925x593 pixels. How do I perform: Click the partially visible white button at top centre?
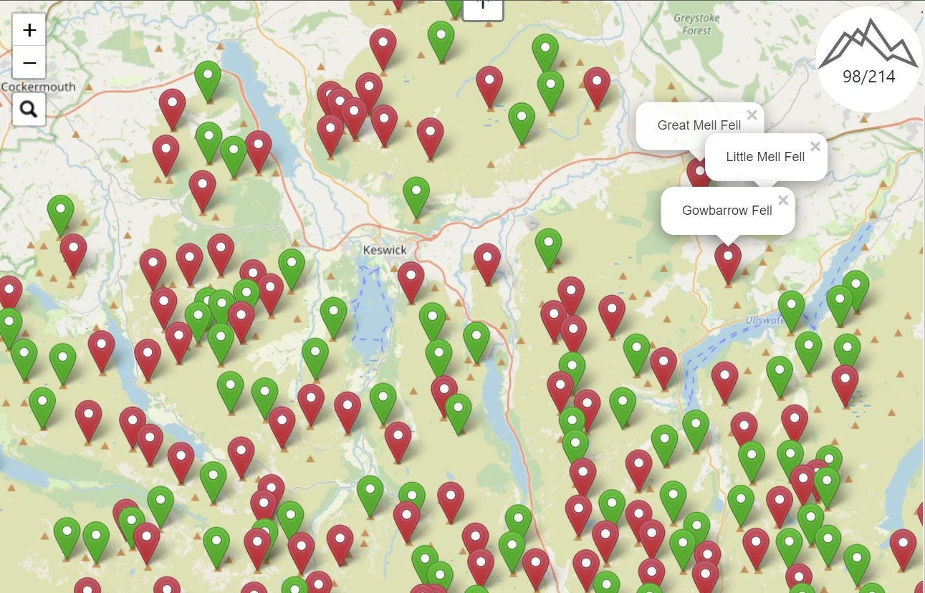coord(483,9)
